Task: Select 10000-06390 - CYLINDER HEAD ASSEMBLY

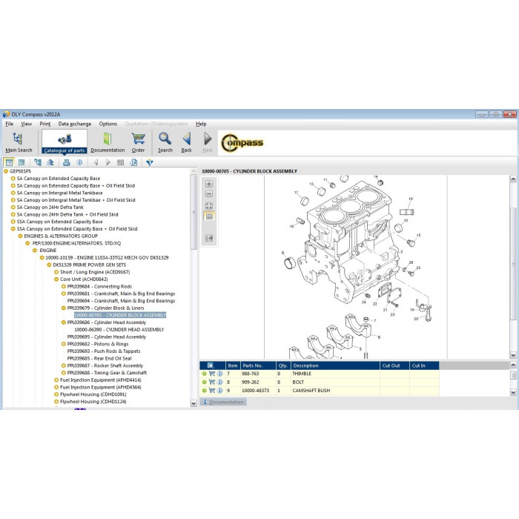Action: click(x=119, y=330)
